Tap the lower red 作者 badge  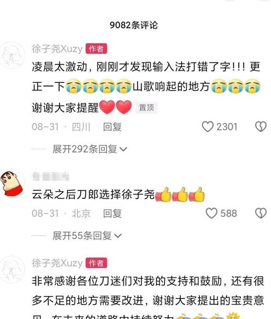click(x=96, y=263)
